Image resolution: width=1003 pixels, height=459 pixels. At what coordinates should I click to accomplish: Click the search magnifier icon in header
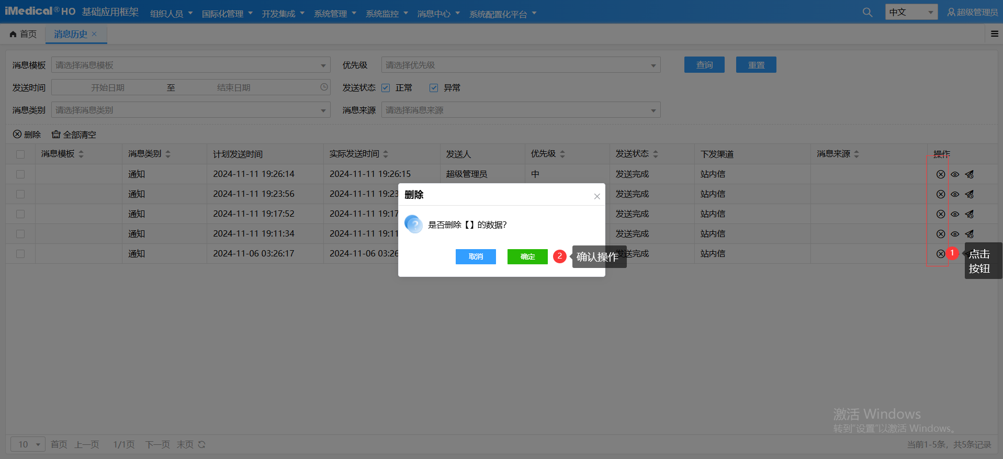pos(867,13)
